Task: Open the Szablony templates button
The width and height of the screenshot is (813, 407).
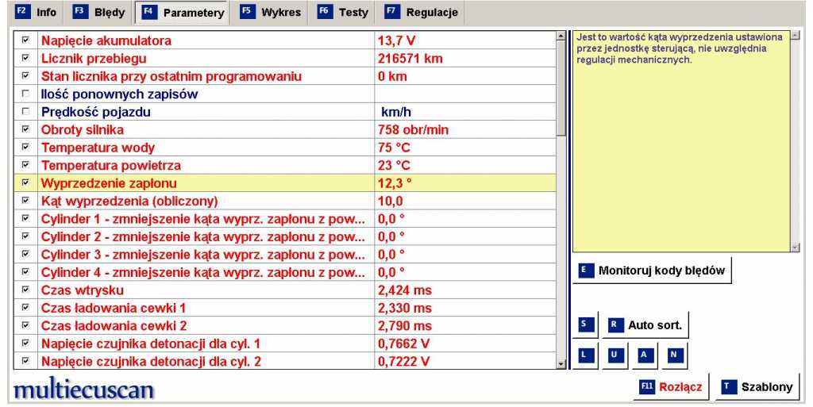Action: [757, 387]
